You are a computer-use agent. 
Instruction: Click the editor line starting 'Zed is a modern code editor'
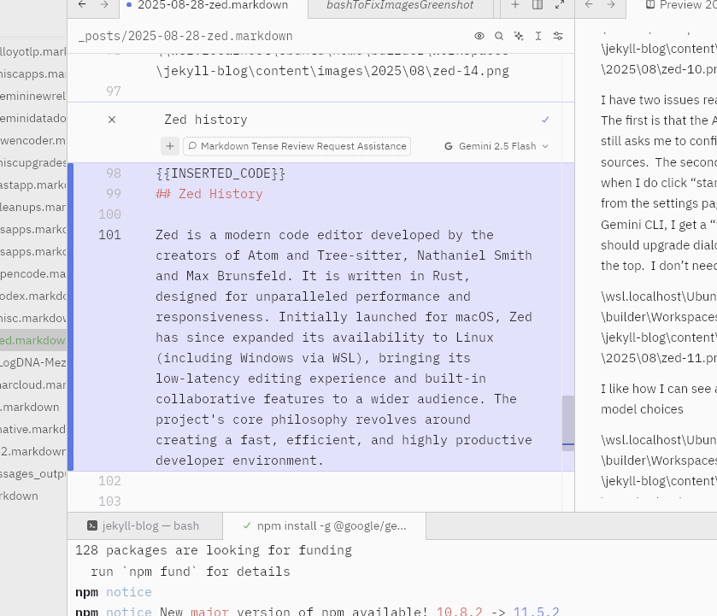[325, 235]
